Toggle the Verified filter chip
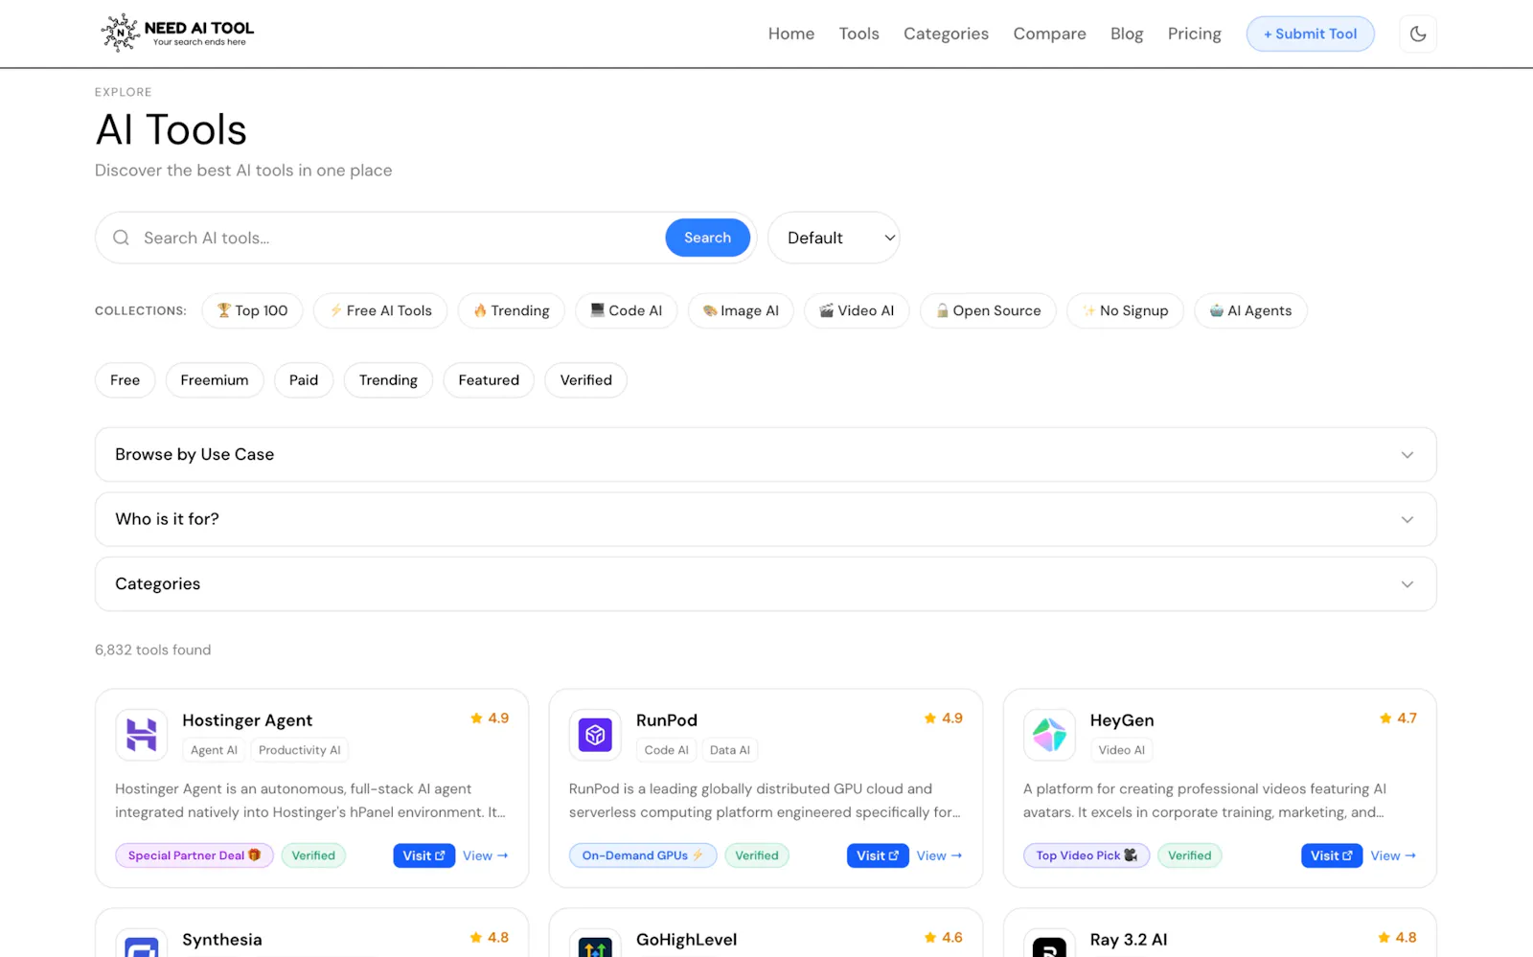The height and width of the screenshot is (957, 1533). click(586, 380)
